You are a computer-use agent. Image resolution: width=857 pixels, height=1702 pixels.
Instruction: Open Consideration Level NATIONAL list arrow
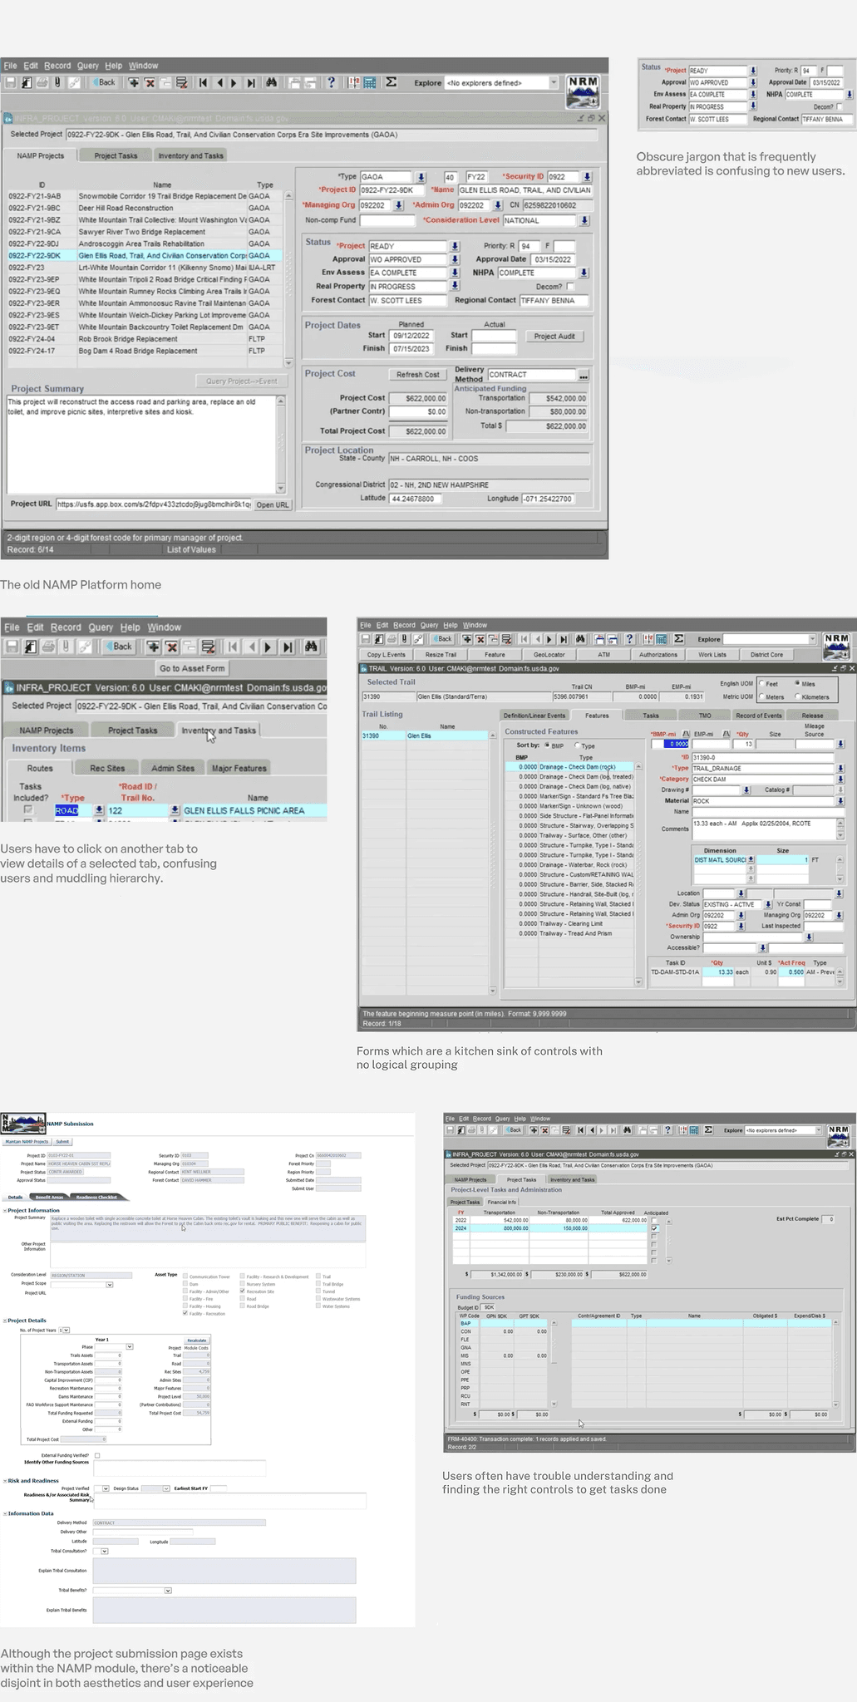pos(584,221)
